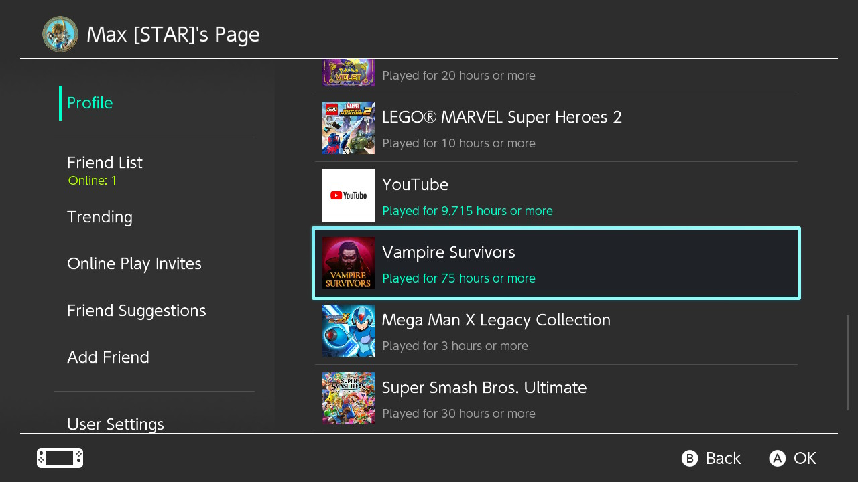The height and width of the screenshot is (482, 858).
Task: Select the Profile menu item
Action: point(90,103)
